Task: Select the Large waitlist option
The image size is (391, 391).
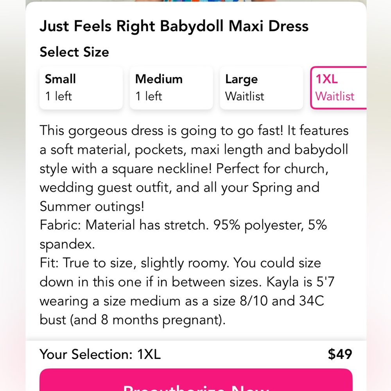Action: pyautogui.click(x=261, y=87)
